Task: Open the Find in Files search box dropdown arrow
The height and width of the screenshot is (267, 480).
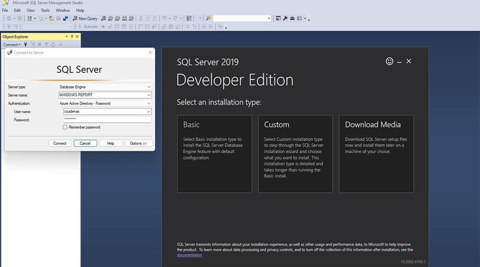Action: [269, 18]
